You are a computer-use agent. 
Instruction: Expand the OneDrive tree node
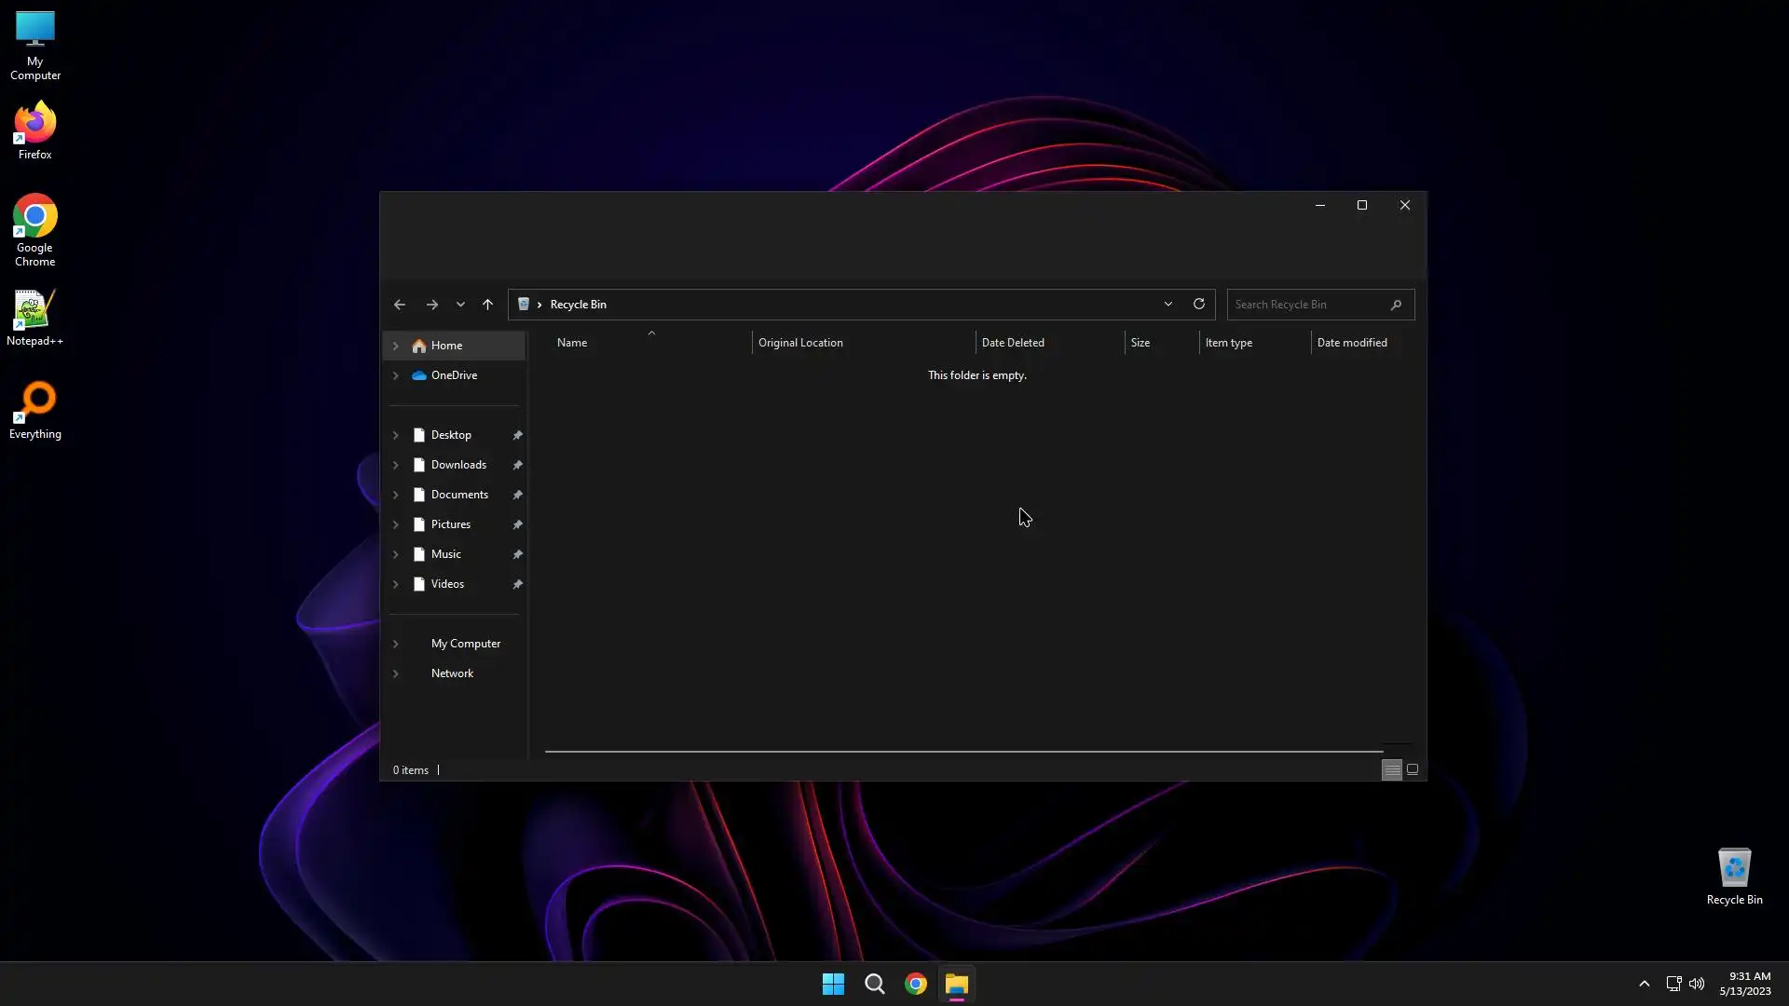pos(395,375)
